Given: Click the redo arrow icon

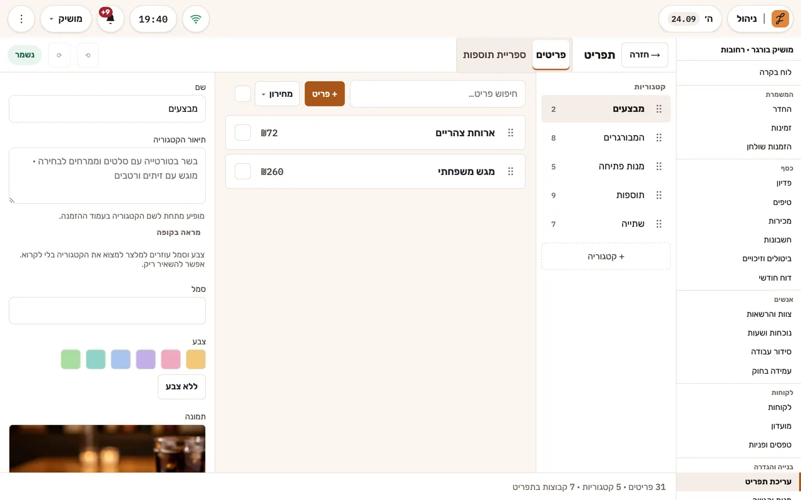Looking at the screenshot, I should tap(59, 55).
